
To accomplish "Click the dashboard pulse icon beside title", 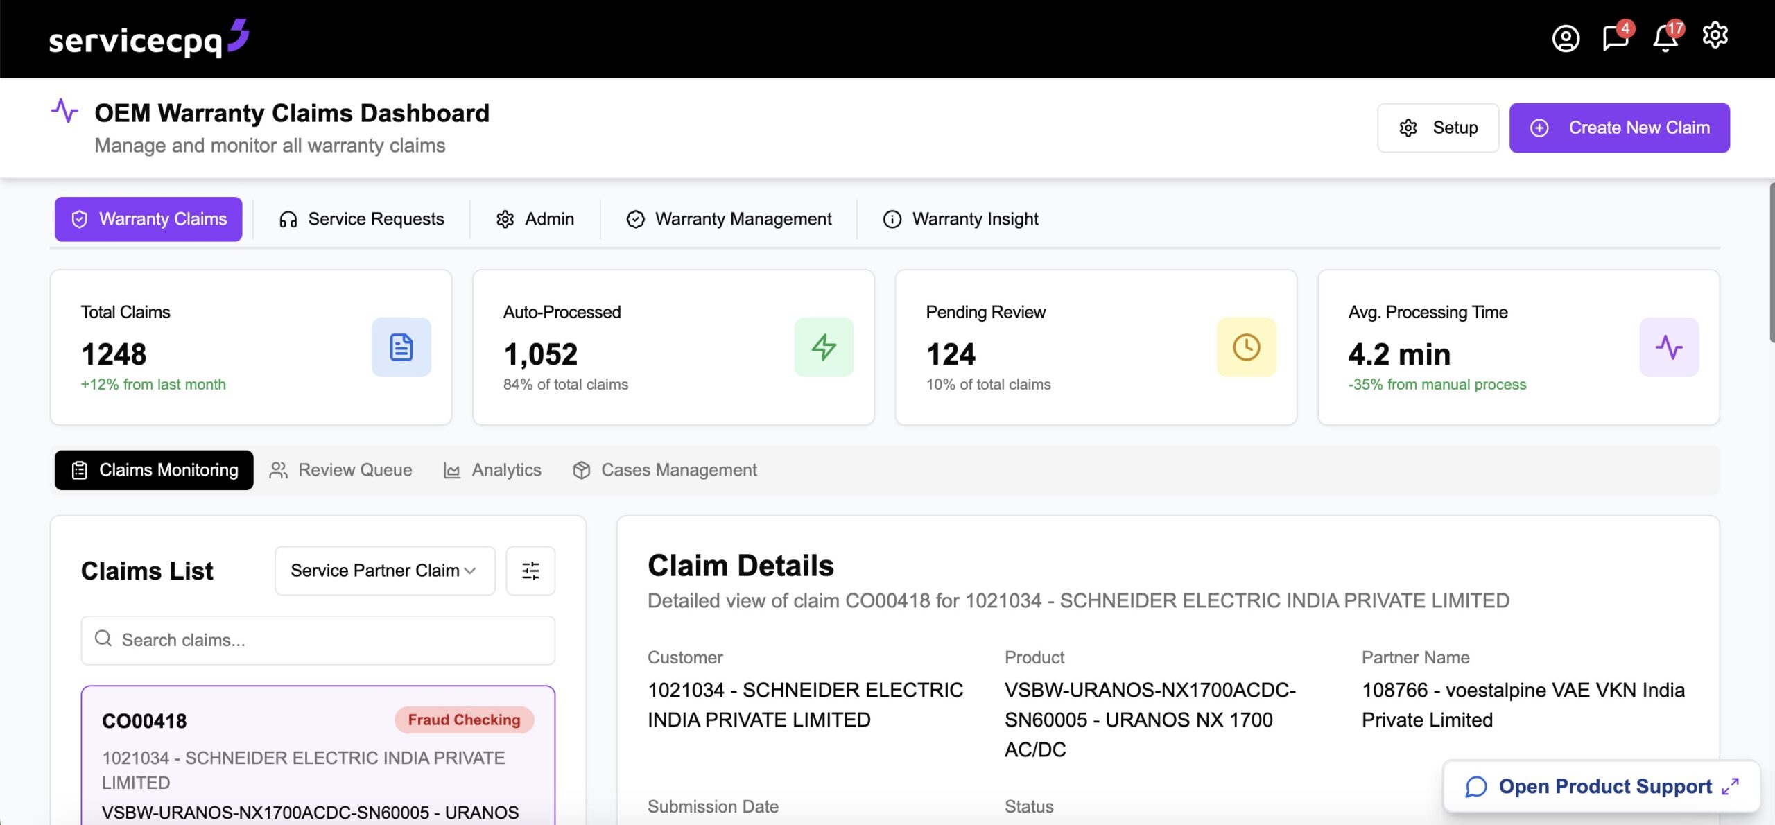I will point(64,111).
